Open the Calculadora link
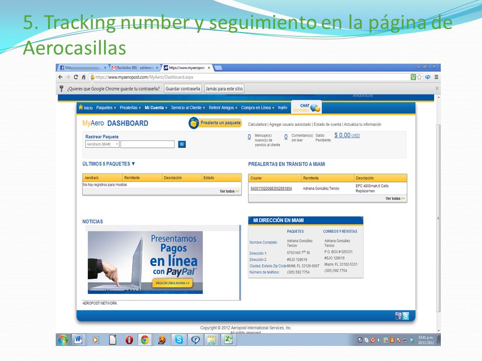This screenshot has width=482, height=361. [x=257, y=124]
